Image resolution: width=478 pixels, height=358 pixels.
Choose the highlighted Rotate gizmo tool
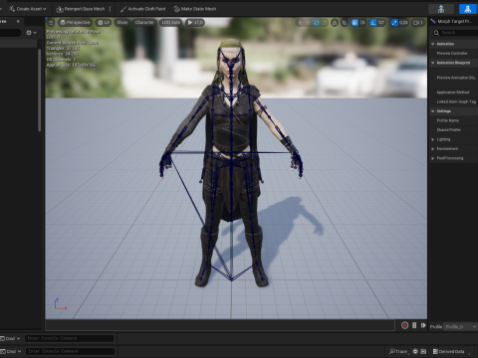316,23
